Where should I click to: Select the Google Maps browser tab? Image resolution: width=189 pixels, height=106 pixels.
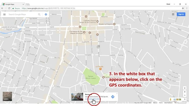pyautogui.click(x=13, y=4)
